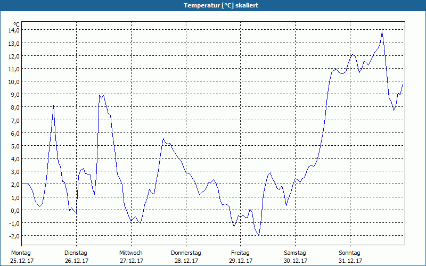
Task: Select the 14,0 y-axis label
Action: [14, 30]
